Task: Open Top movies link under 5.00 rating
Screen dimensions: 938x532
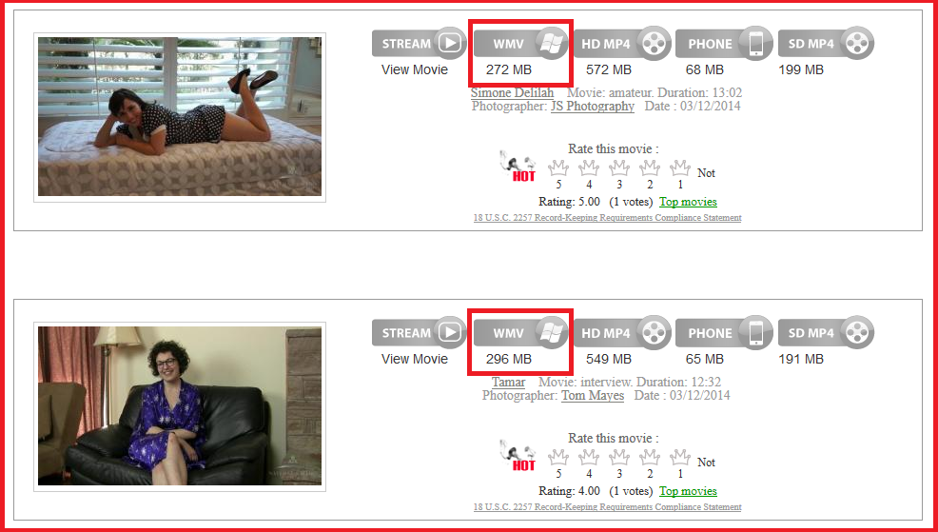Action: (688, 202)
